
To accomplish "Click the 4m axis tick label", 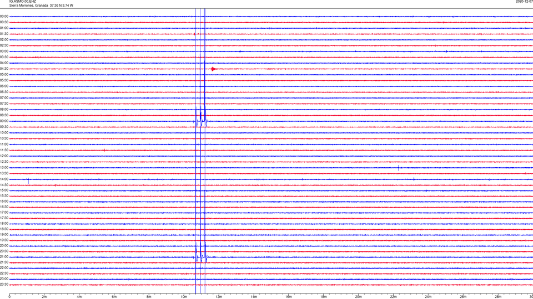I will [x=79, y=297].
